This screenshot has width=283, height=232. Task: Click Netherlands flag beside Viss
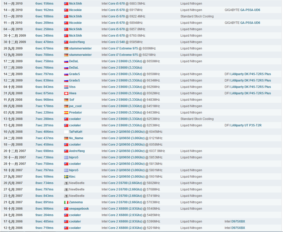tap(66, 87)
